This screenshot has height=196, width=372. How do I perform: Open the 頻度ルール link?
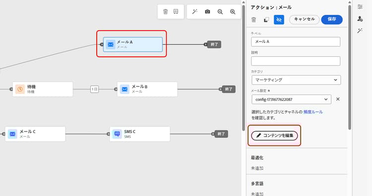pos(313,112)
